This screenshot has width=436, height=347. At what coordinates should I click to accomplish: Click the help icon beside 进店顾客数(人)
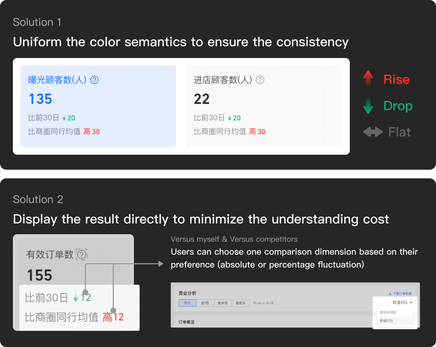pos(260,80)
